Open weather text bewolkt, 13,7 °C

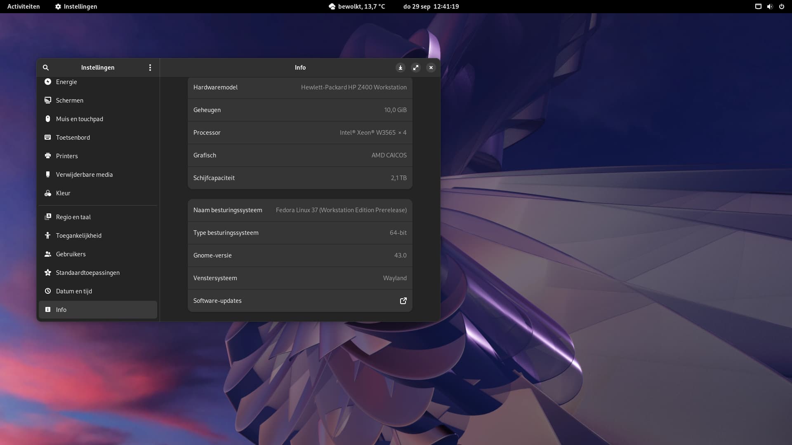361,7
